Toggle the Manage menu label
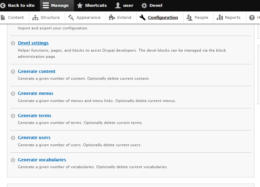 pos(60,6)
